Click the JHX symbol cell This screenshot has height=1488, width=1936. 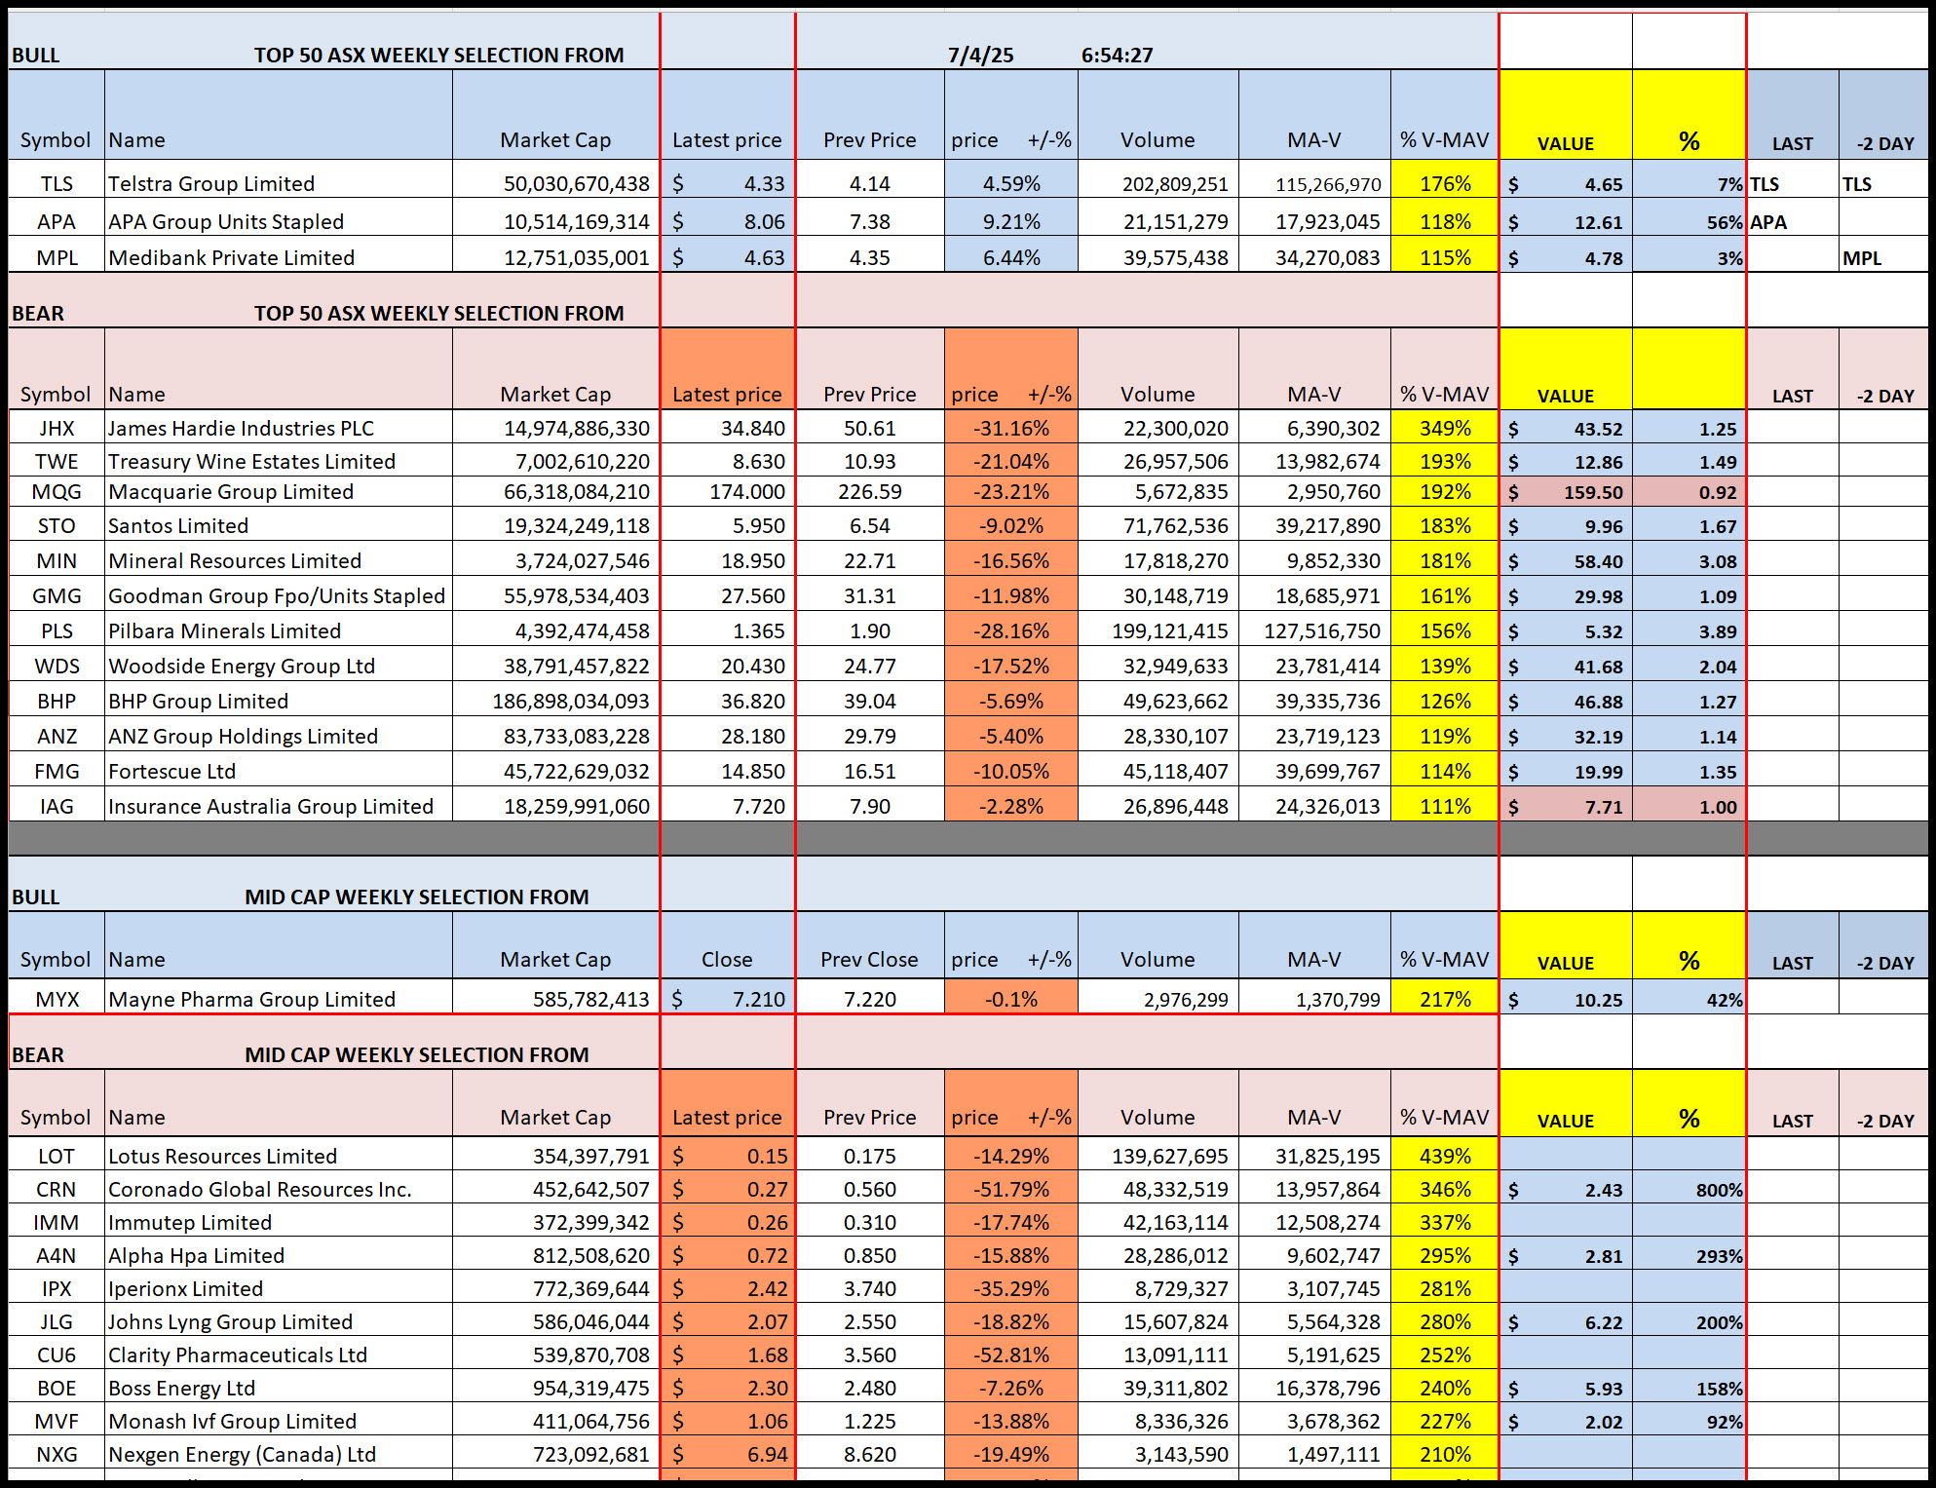pos(57,428)
